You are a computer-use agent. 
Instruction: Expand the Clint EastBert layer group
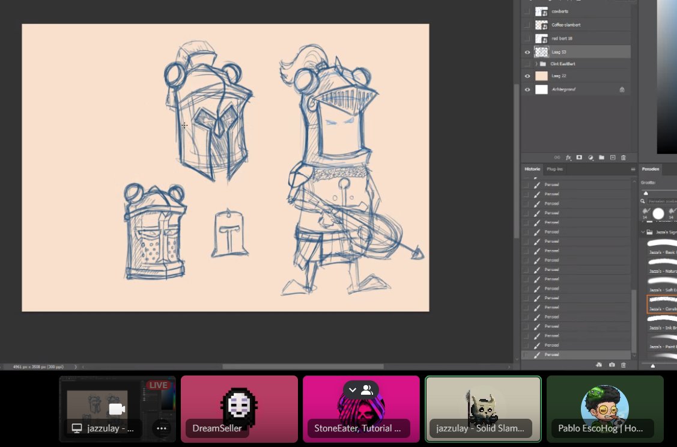point(536,64)
